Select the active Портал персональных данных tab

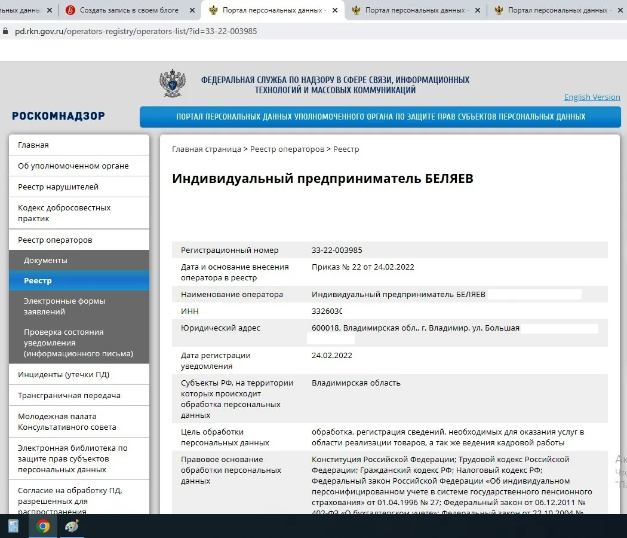(x=272, y=10)
